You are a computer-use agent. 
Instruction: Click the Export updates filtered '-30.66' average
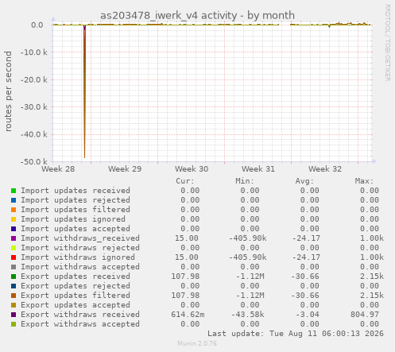(305, 296)
